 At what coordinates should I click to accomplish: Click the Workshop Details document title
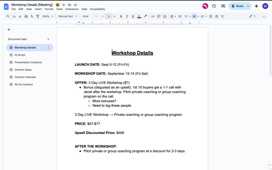point(32,5)
